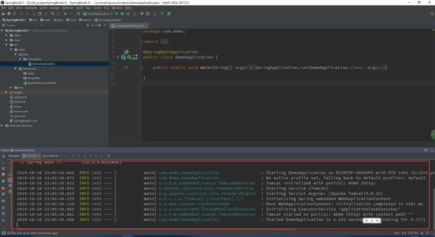The height and width of the screenshot is (237, 435).
Task: Click the UTF-8 encoding in status bar
Action: tap(413, 233)
